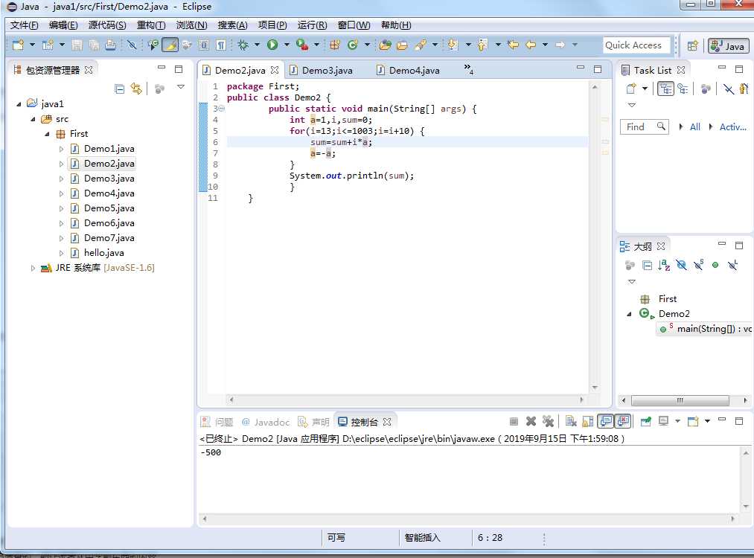
Task: Open the Package Explorer view menu
Action: 181,87
